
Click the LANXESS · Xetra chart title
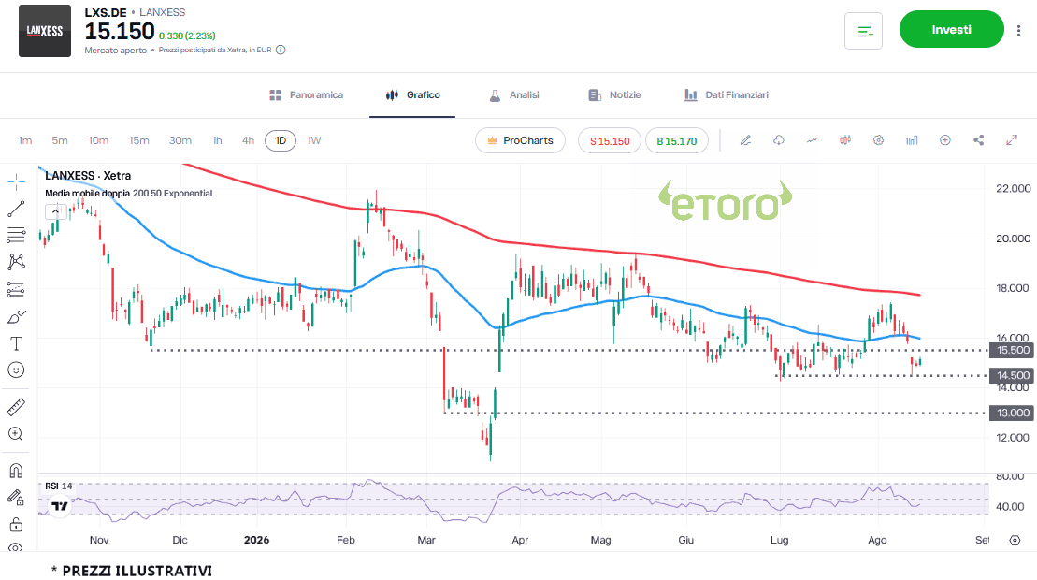coord(88,176)
